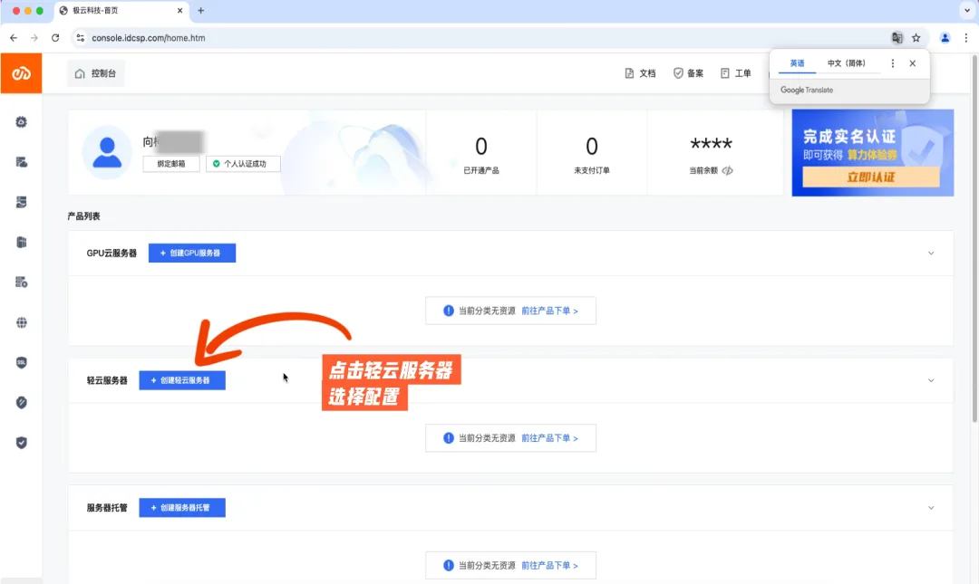Image resolution: width=979 pixels, height=584 pixels.
Task: Click the checkmark shield icon in sidebar
Action: 21,443
